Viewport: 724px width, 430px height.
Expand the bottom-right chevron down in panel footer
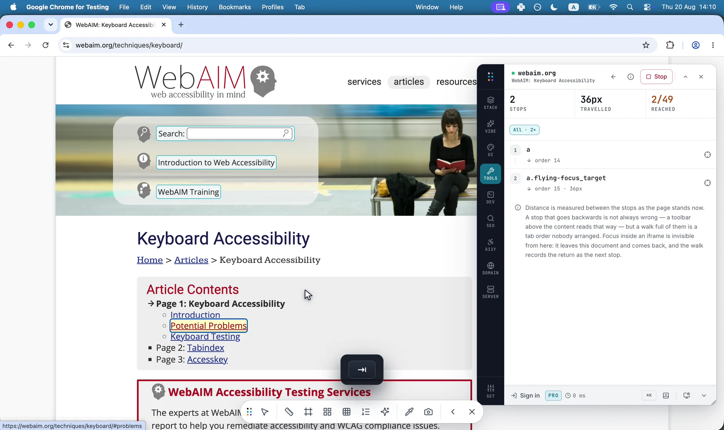[704, 395]
